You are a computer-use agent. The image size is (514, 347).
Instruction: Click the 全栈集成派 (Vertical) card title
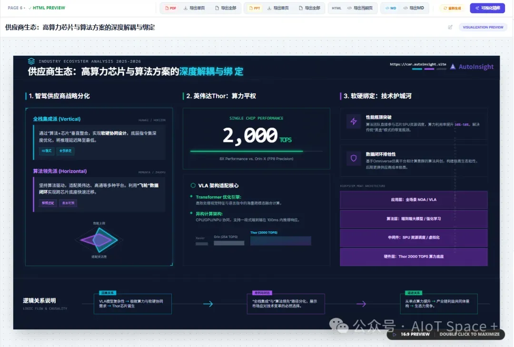point(57,119)
